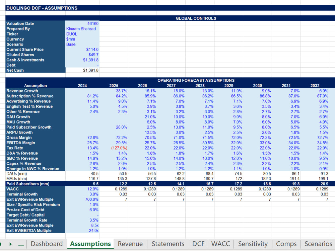Select the 2029 MAUs (mm) cell 172
The height and width of the screenshot is (251, 335).
tap(228, 179)
